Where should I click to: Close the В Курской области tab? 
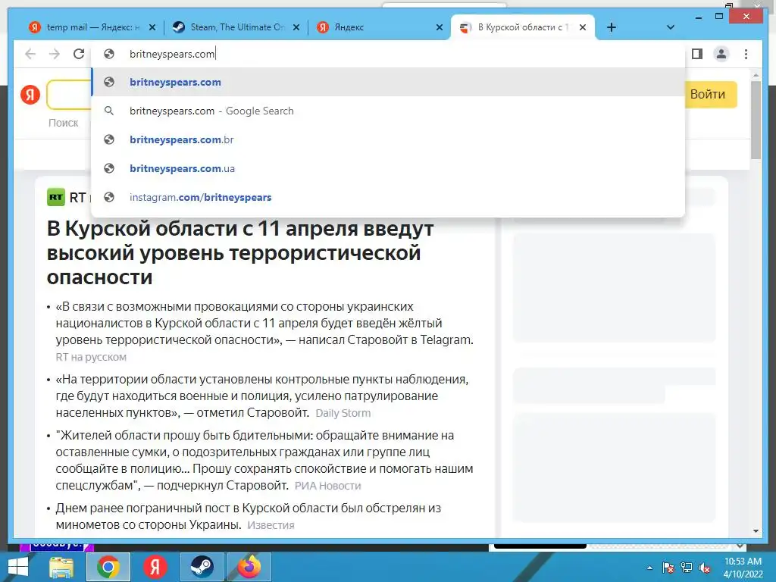pyautogui.click(x=583, y=28)
